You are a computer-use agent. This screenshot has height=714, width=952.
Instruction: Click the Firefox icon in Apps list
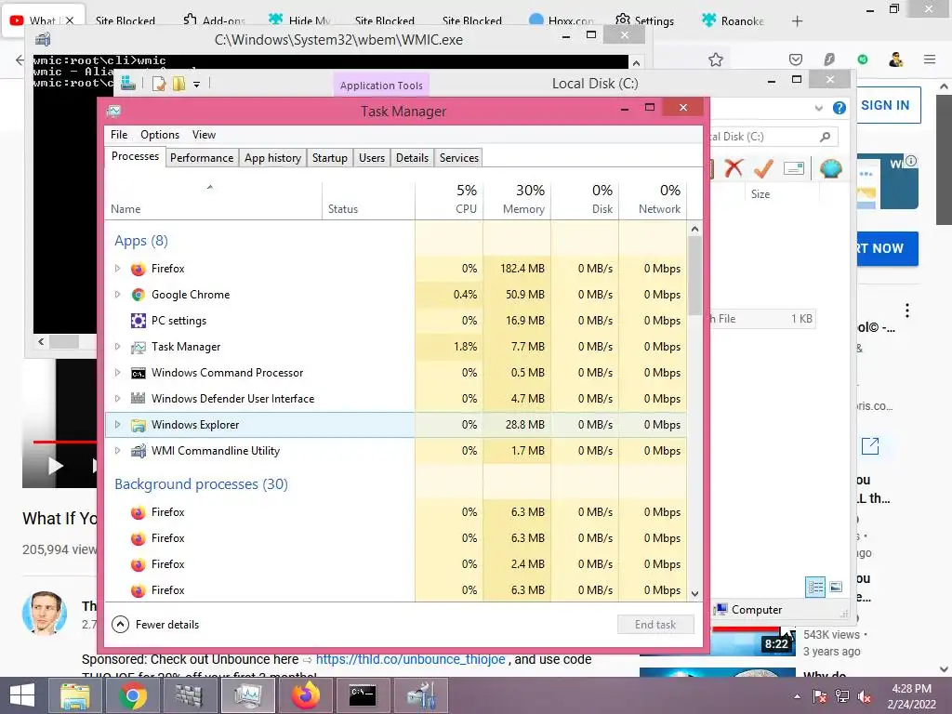[x=139, y=269]
